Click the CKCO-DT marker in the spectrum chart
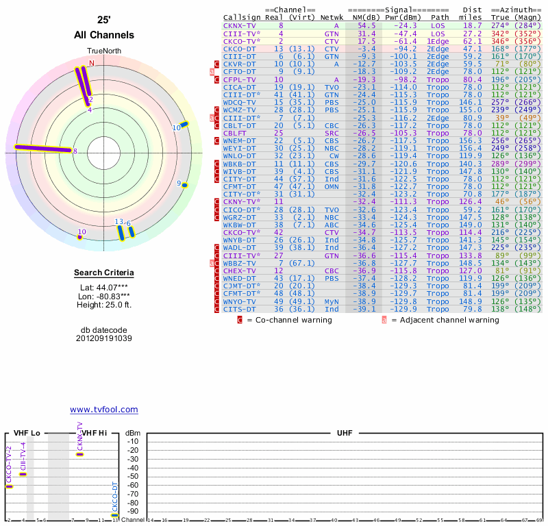This screenshot has width=548, height=526. 115,515
